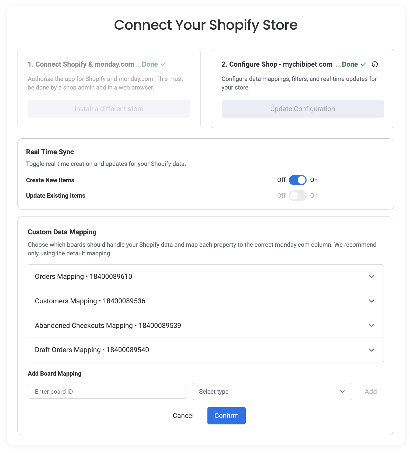Expand the Customers Mapping section chevron
This screenshot has height=453, width=410.
371,301
